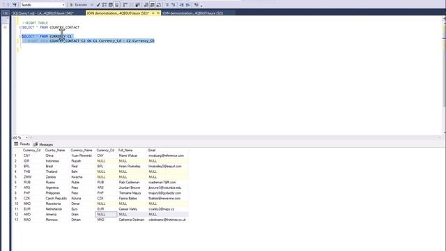446x251 pixels.
Task: Open the Testdb database dropdown
Action: (x=43, y=5)
